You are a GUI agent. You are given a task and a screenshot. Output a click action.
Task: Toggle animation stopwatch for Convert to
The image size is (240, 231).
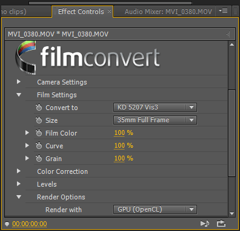pos(39,108)
